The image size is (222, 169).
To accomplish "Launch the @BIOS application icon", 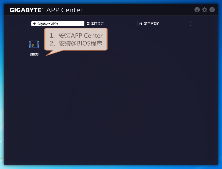I will [34, 45].
